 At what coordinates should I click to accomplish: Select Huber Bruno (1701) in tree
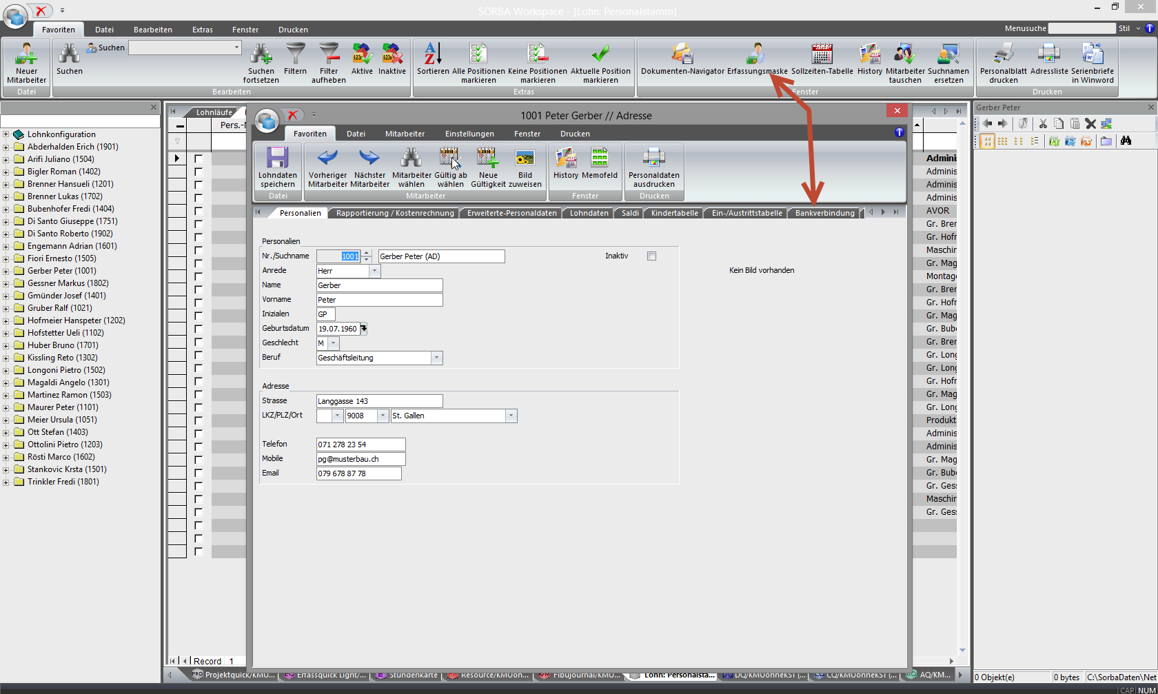click(63, 345)
